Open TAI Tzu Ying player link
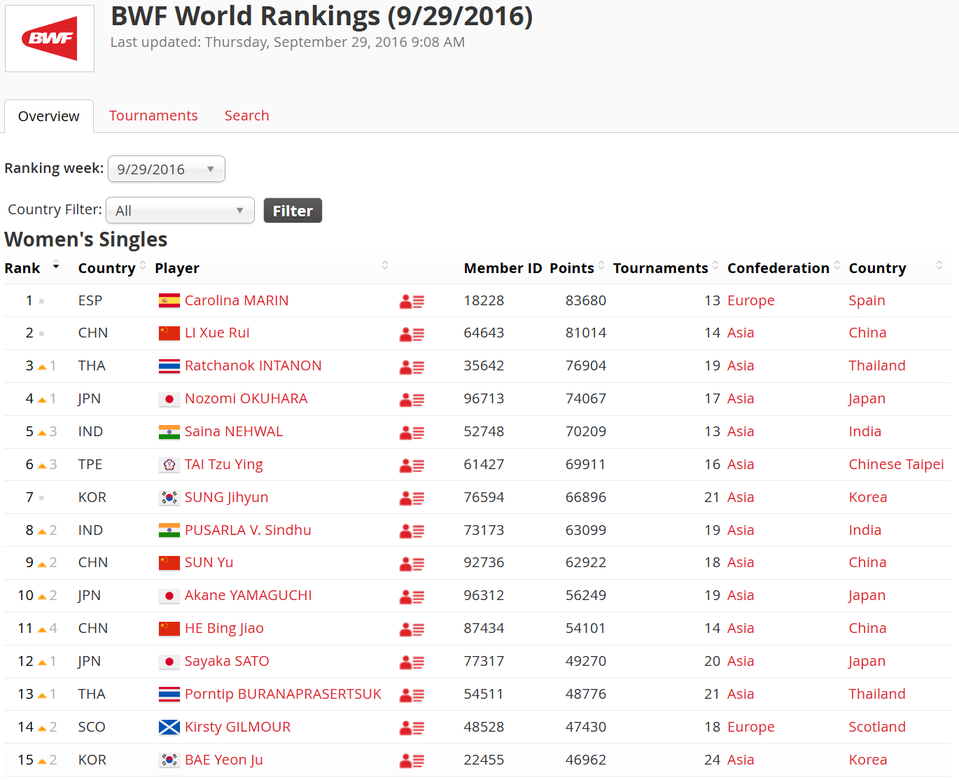The image size is (959, 780). coord(224,465)
